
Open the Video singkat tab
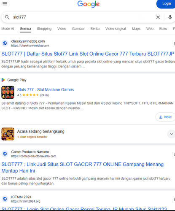click(x=116, y=29)
